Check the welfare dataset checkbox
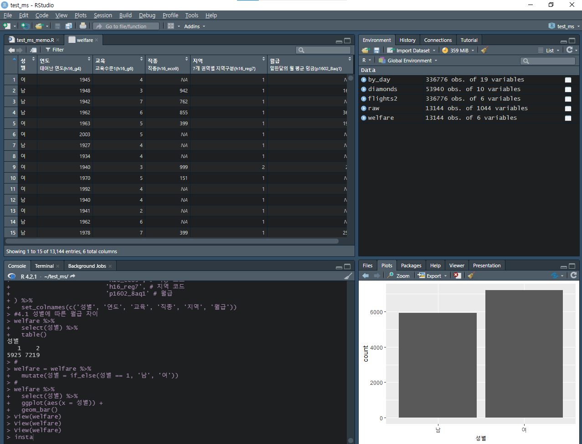The width and height of the screenshot is (582, 444). (x=568, y=117)
